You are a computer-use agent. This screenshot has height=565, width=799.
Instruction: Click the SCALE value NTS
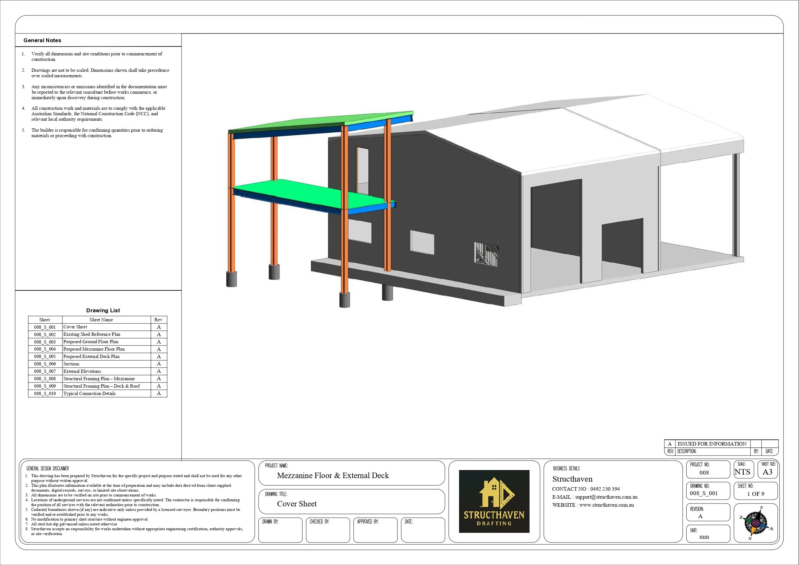(743, 472)
